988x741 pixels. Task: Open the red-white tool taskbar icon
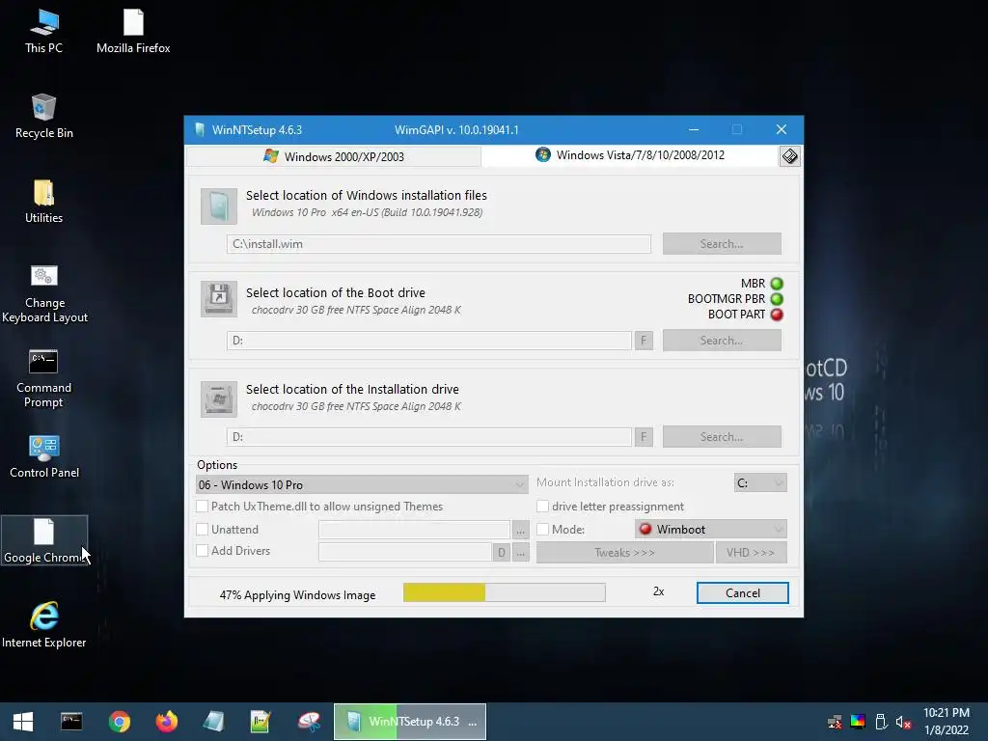click(309, 722)
